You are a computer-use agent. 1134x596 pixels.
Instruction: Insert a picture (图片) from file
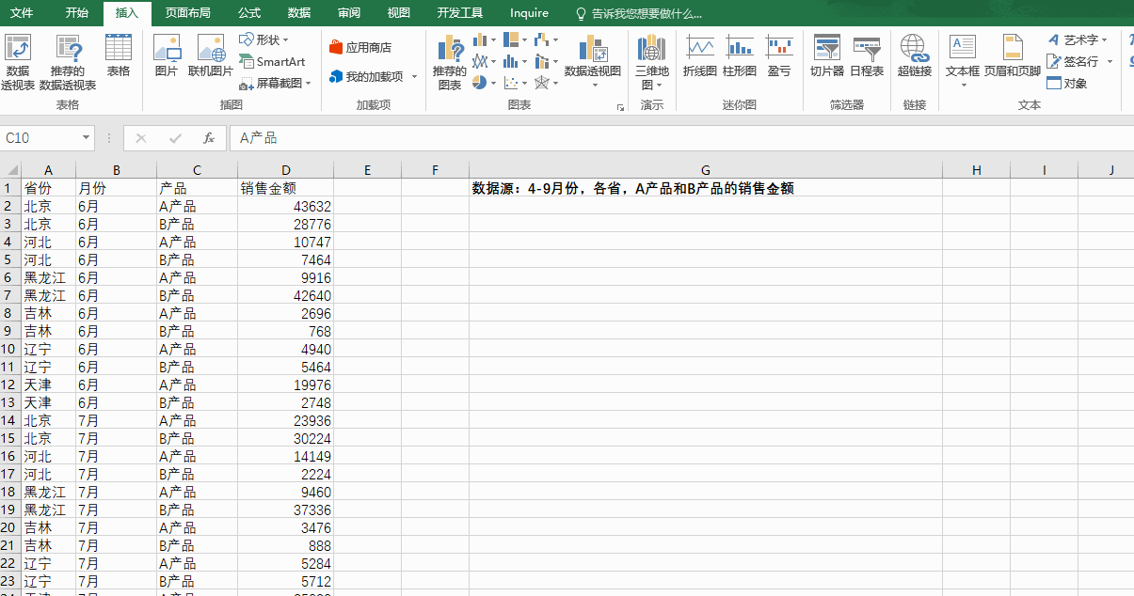167,56
